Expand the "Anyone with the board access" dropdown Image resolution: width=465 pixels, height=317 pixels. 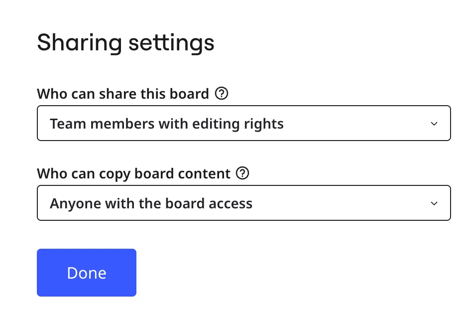click(243, 203)
